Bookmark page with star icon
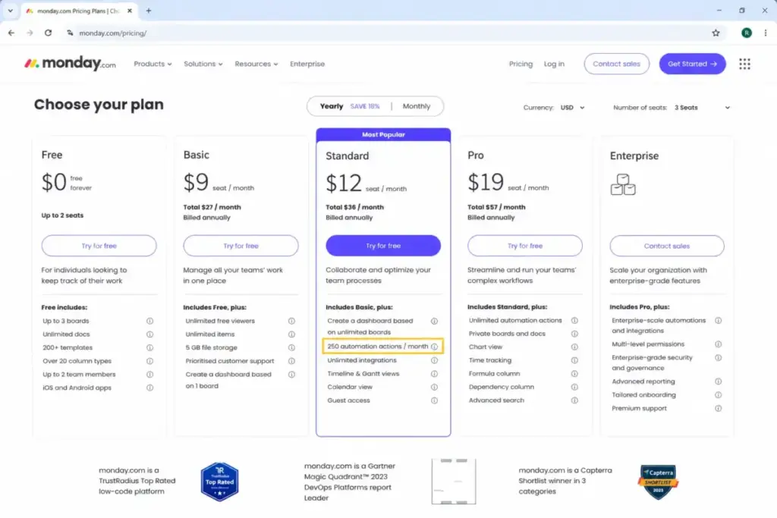777x518 pixels. click(716, 33)
